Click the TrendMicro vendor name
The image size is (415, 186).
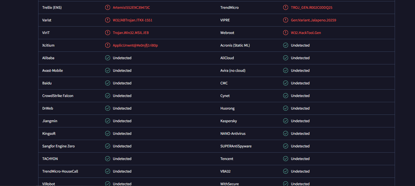coord(229,8)
